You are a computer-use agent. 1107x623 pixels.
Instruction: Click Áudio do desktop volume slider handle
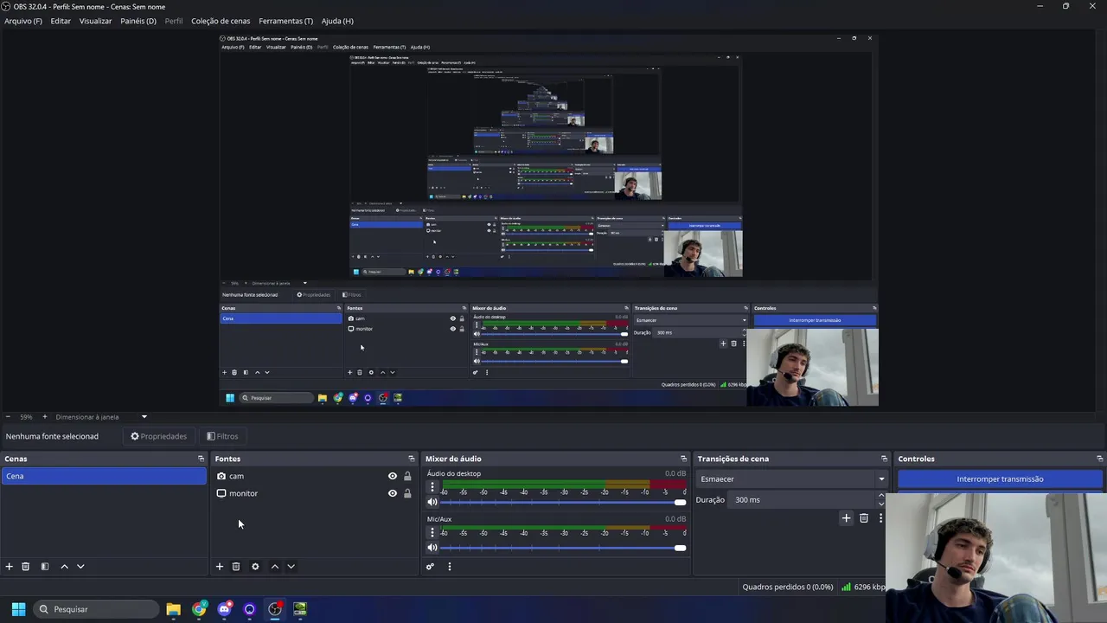click(x=680, y=503)
